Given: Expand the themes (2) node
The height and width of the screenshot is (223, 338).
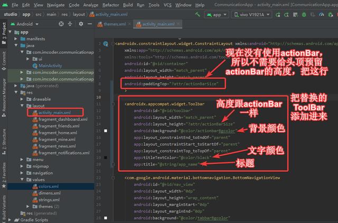Looking at the screenshot, I should point(28,207).
